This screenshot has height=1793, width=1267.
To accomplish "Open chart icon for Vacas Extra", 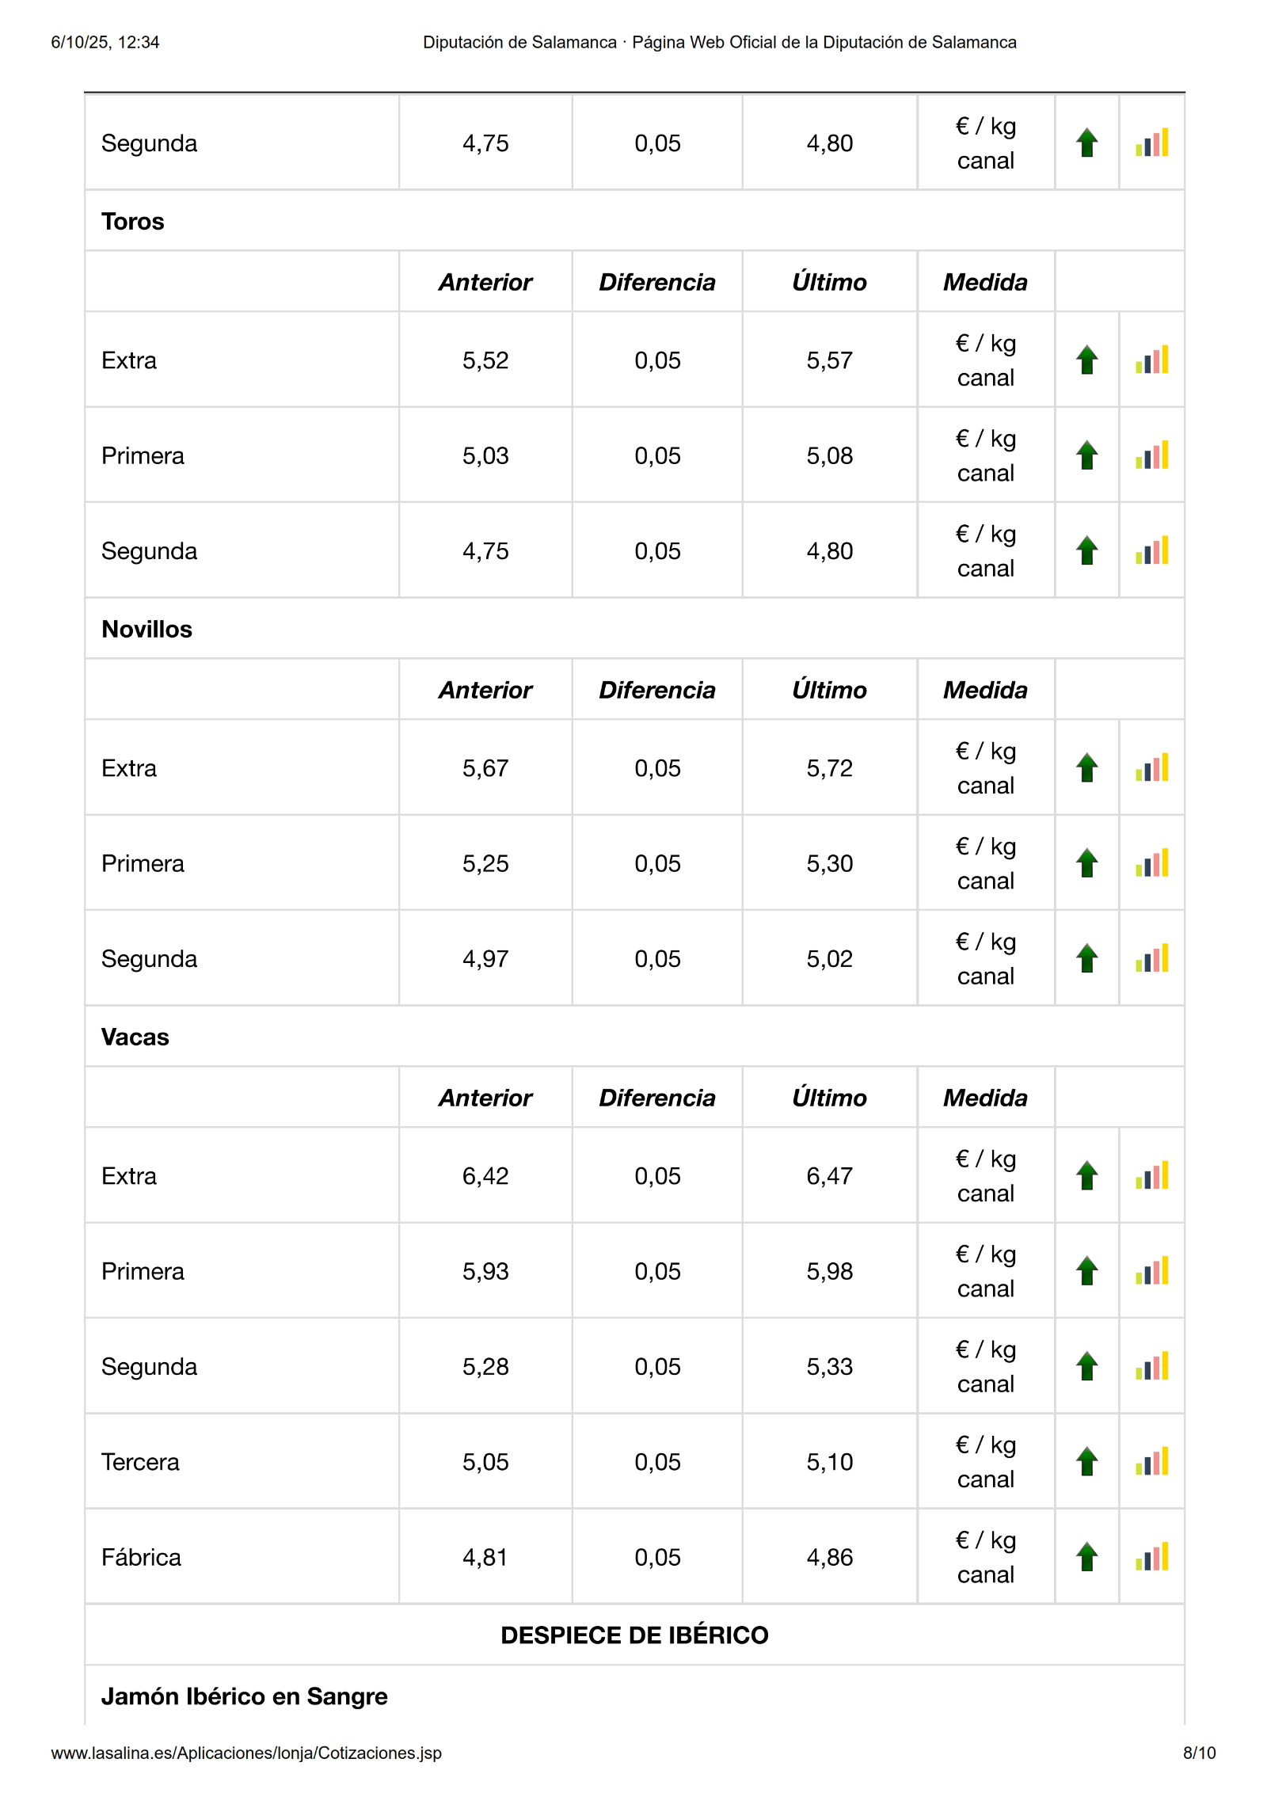I will point(1151,1176).
